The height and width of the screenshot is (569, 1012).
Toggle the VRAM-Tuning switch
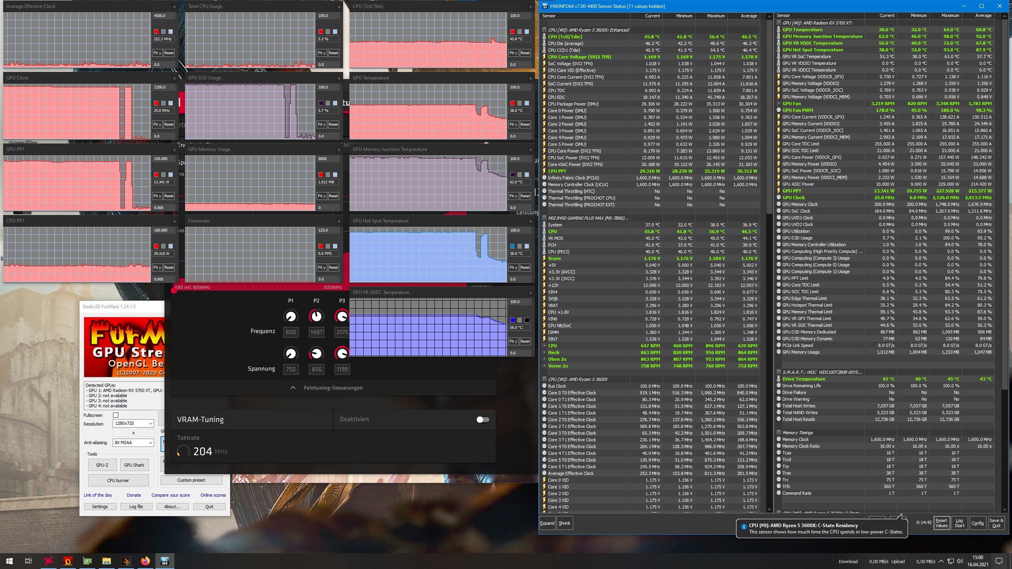point(483,419)
